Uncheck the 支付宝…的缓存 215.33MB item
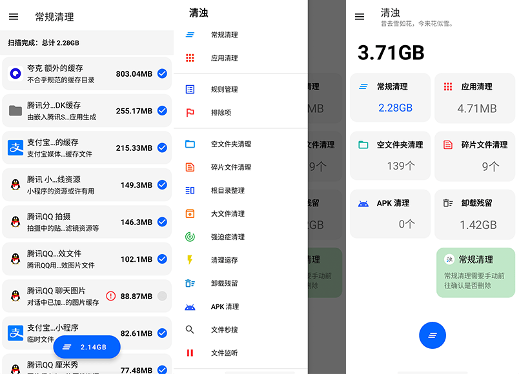The width and height of the screenshot is (519, 374). pos(162,148)
